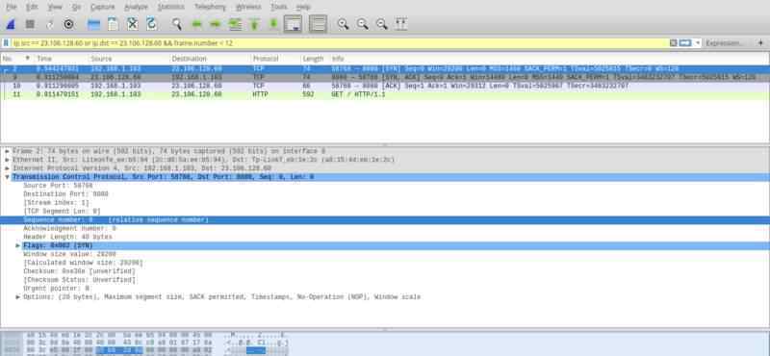The image size is (770, 356).
Task: Sort by the Source column header
Action: (128, 59)
